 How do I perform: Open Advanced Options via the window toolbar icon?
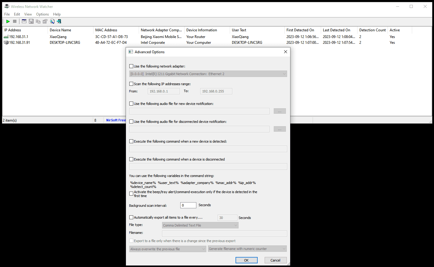(24, 21)
